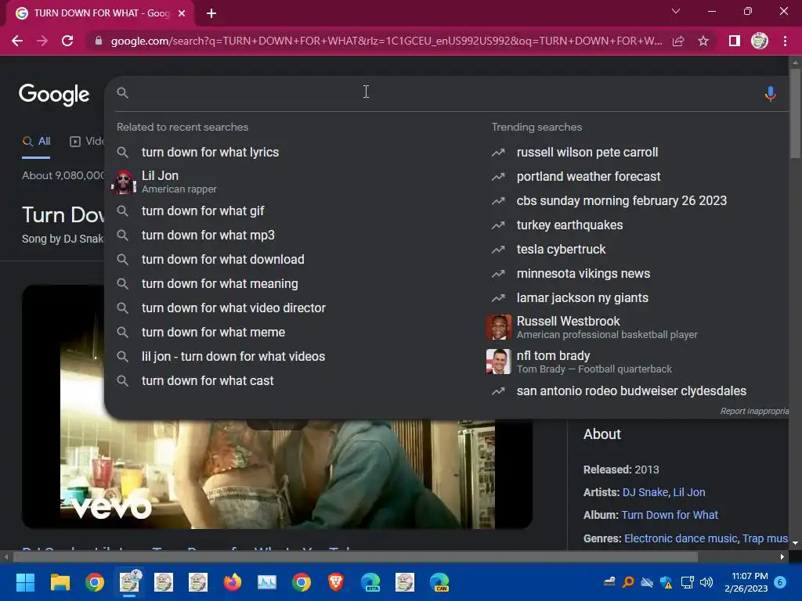Open Edge Canary from the taskbar
This screenshot has width=802, height=601.
pyautogui.click(x=439, y=582)
